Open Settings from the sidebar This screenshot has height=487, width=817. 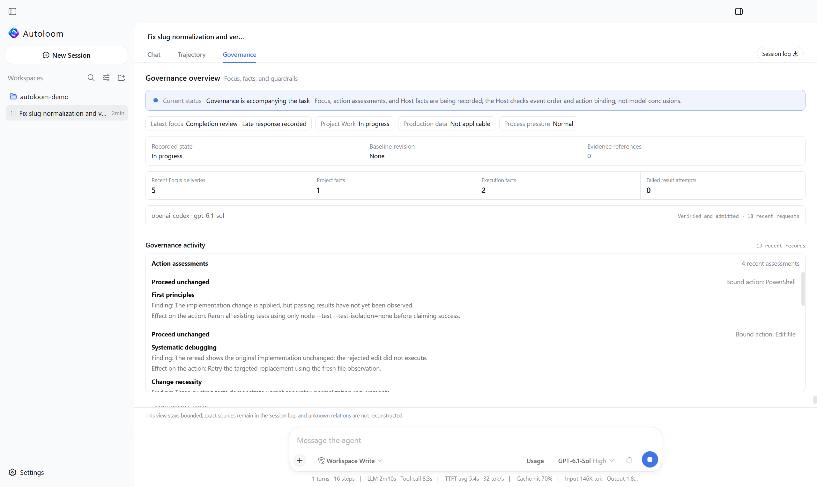[x=26, y=472]
